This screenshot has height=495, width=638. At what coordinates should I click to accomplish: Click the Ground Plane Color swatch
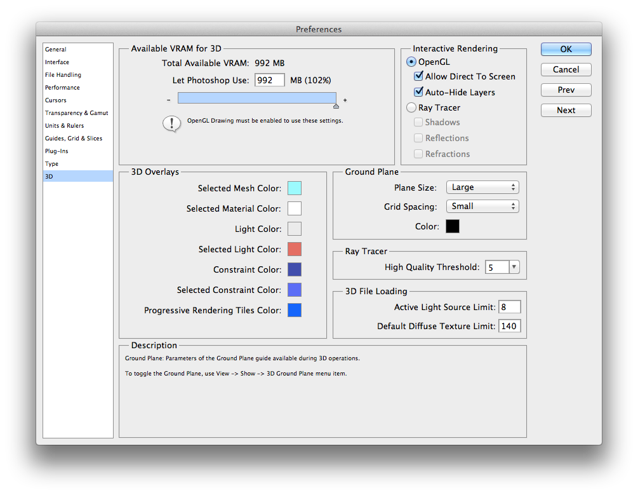click(x=453, y=226)
